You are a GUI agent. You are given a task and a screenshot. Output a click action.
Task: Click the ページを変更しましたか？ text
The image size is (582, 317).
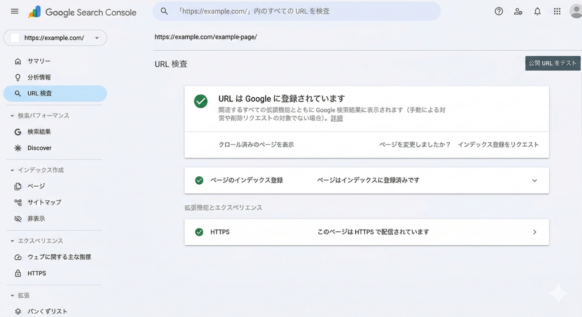point(415,144)
